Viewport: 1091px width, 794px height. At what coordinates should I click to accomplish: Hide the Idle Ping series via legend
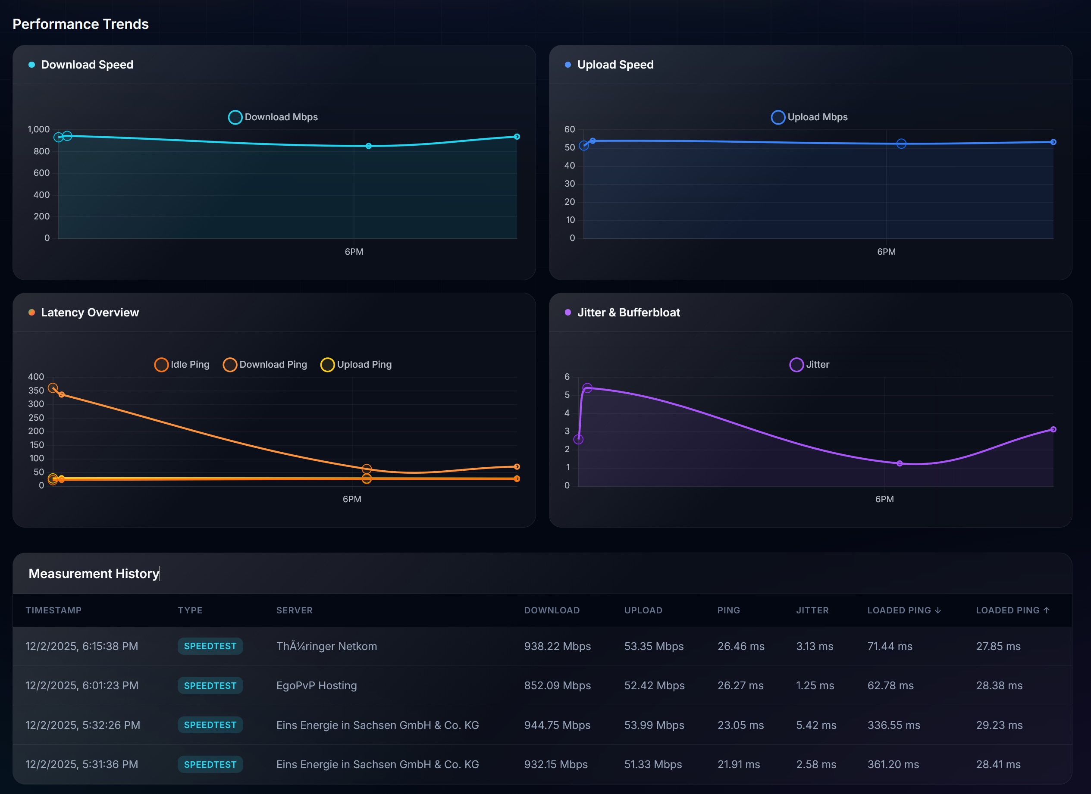pos(182,365)
